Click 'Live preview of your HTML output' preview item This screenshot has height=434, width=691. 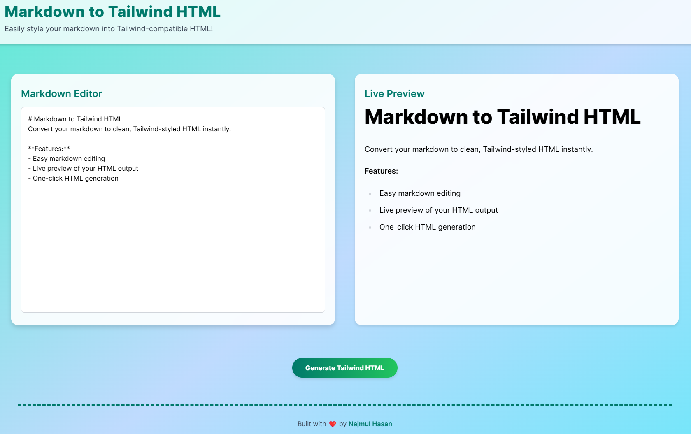click(438, 210)
